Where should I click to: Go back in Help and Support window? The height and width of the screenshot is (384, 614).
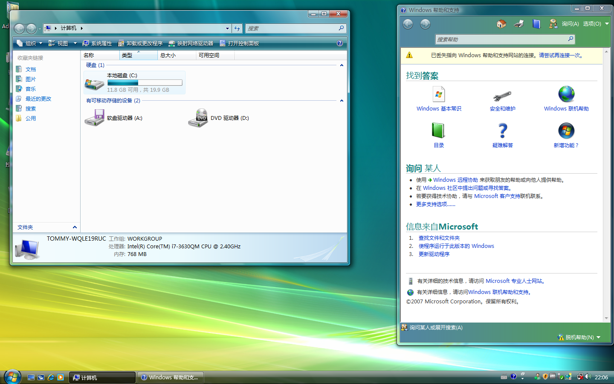(408, 24)
